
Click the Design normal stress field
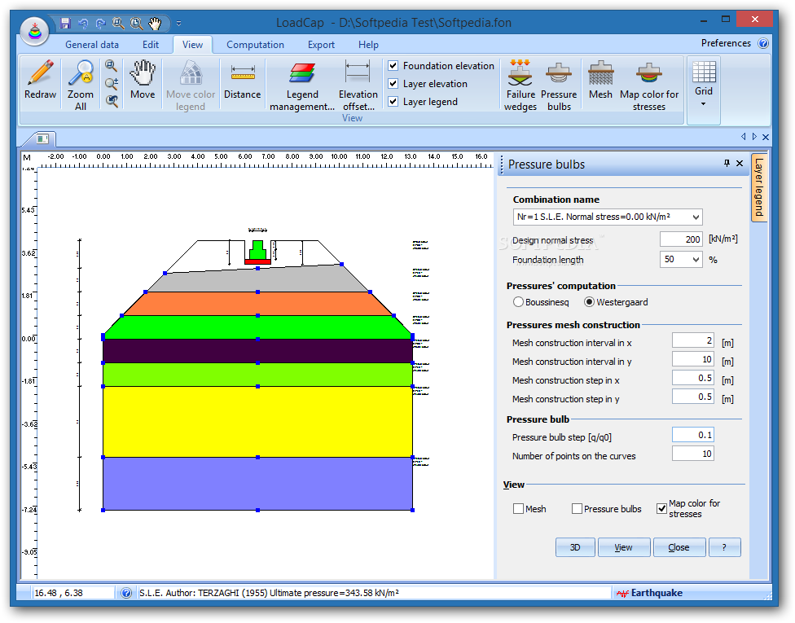(682, 239)
